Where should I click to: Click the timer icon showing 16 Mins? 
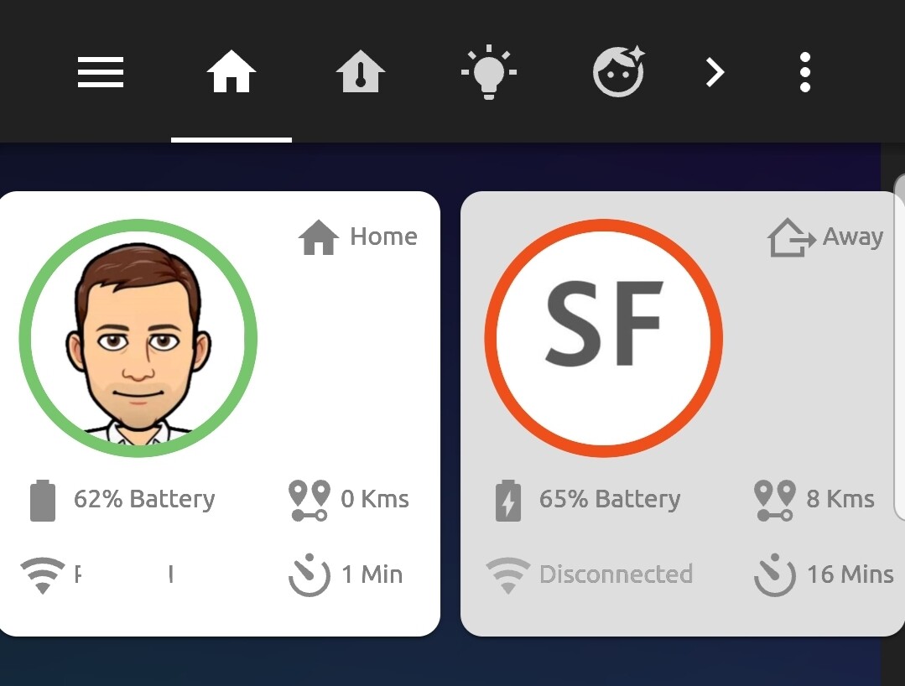coord(774,575)
